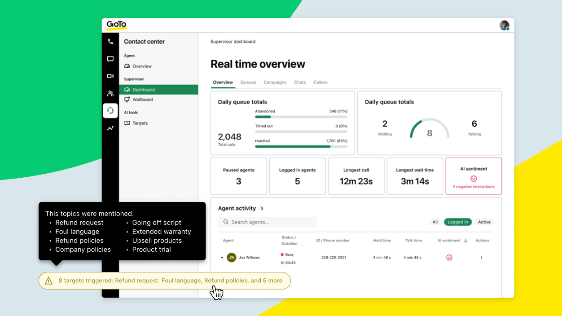The width and height of the screenshot is (562, 316).
Task: Open the Campaigns tab
Action: click(275, 82)
